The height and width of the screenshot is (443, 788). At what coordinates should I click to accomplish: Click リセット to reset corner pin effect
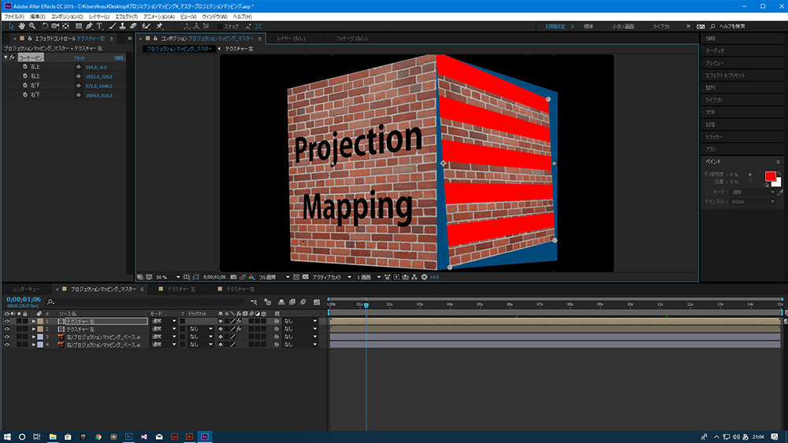click(x=80, y=57)
